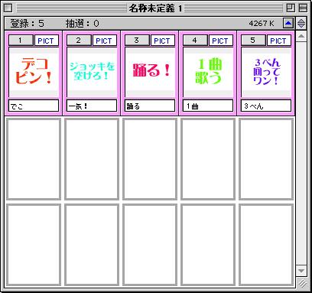Select the 踊る！ card image
The image size is (312, 293).
(x=150, y=72)
